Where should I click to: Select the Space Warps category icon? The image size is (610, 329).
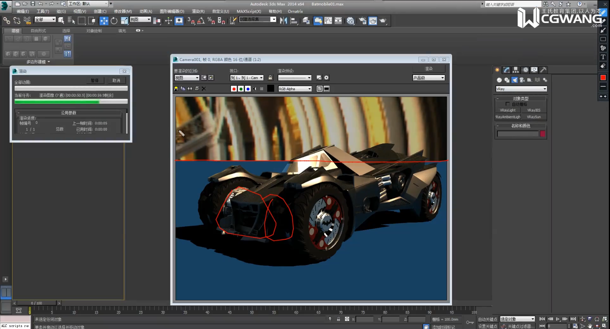pyautogui.click(x=537, y=80)
